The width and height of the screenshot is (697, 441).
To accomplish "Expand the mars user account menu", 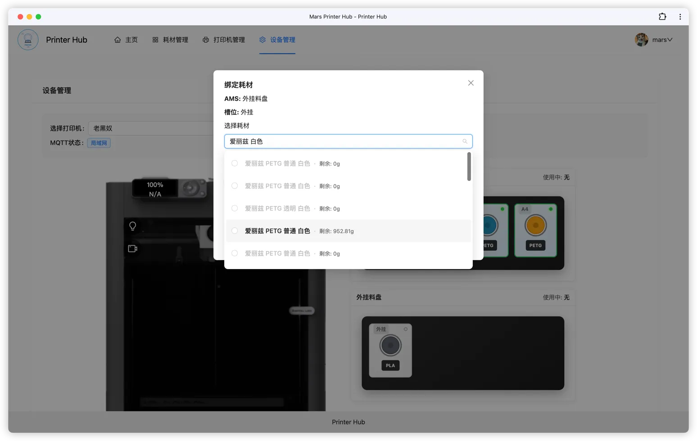I will (654, 40).
